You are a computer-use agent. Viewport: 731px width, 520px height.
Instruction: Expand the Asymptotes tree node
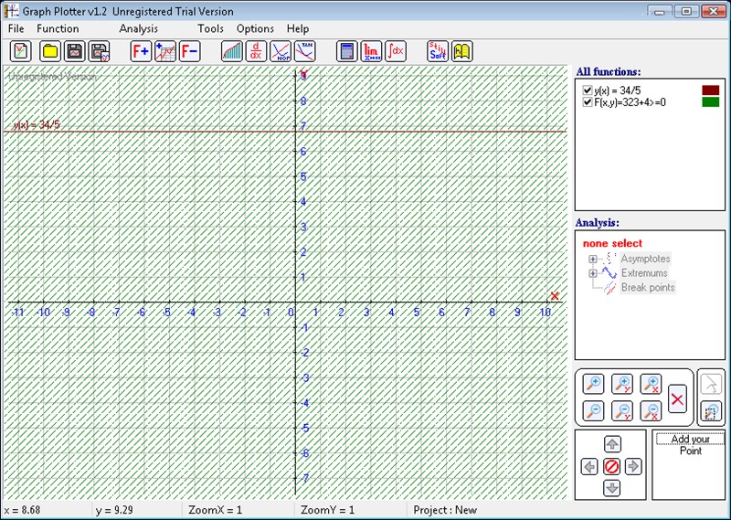pyautogui.click(x=593, y=259)
